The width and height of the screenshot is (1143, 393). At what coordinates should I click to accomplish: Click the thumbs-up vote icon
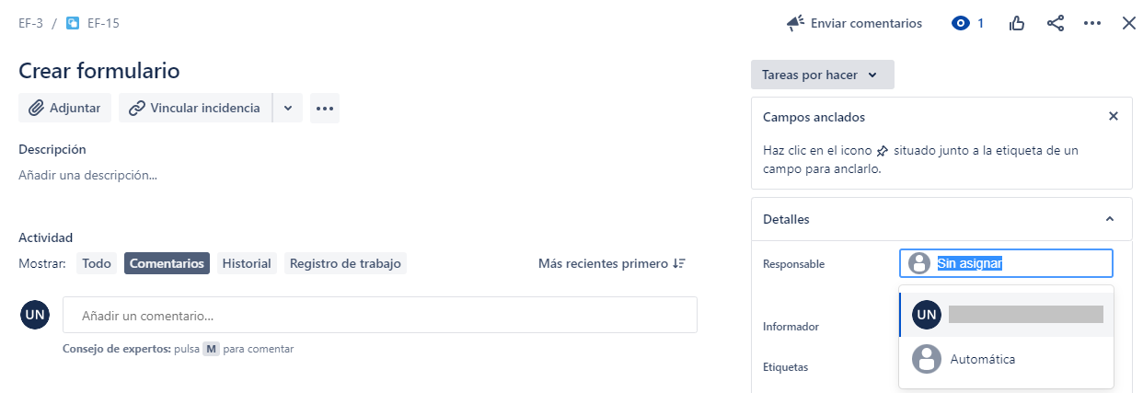click(x=1017, y=23)
